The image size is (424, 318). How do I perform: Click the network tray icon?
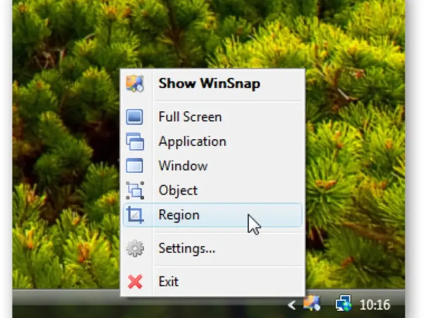(x=343, y=303)
